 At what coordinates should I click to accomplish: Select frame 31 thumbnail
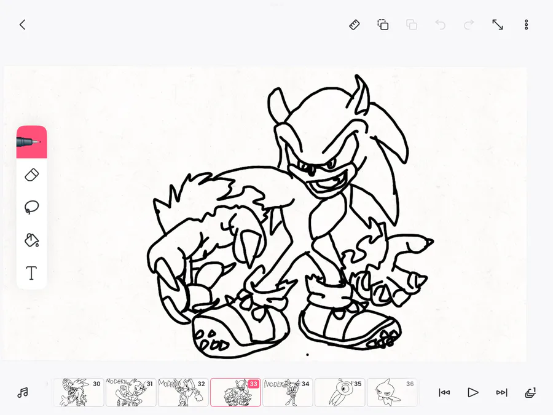[x=131, y=392]
